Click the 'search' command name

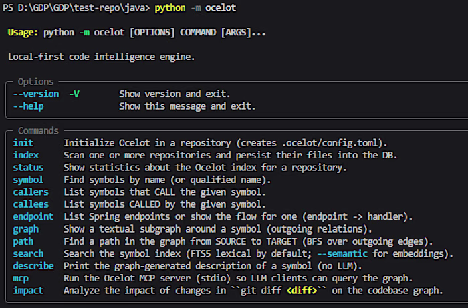tap(28, 253)
